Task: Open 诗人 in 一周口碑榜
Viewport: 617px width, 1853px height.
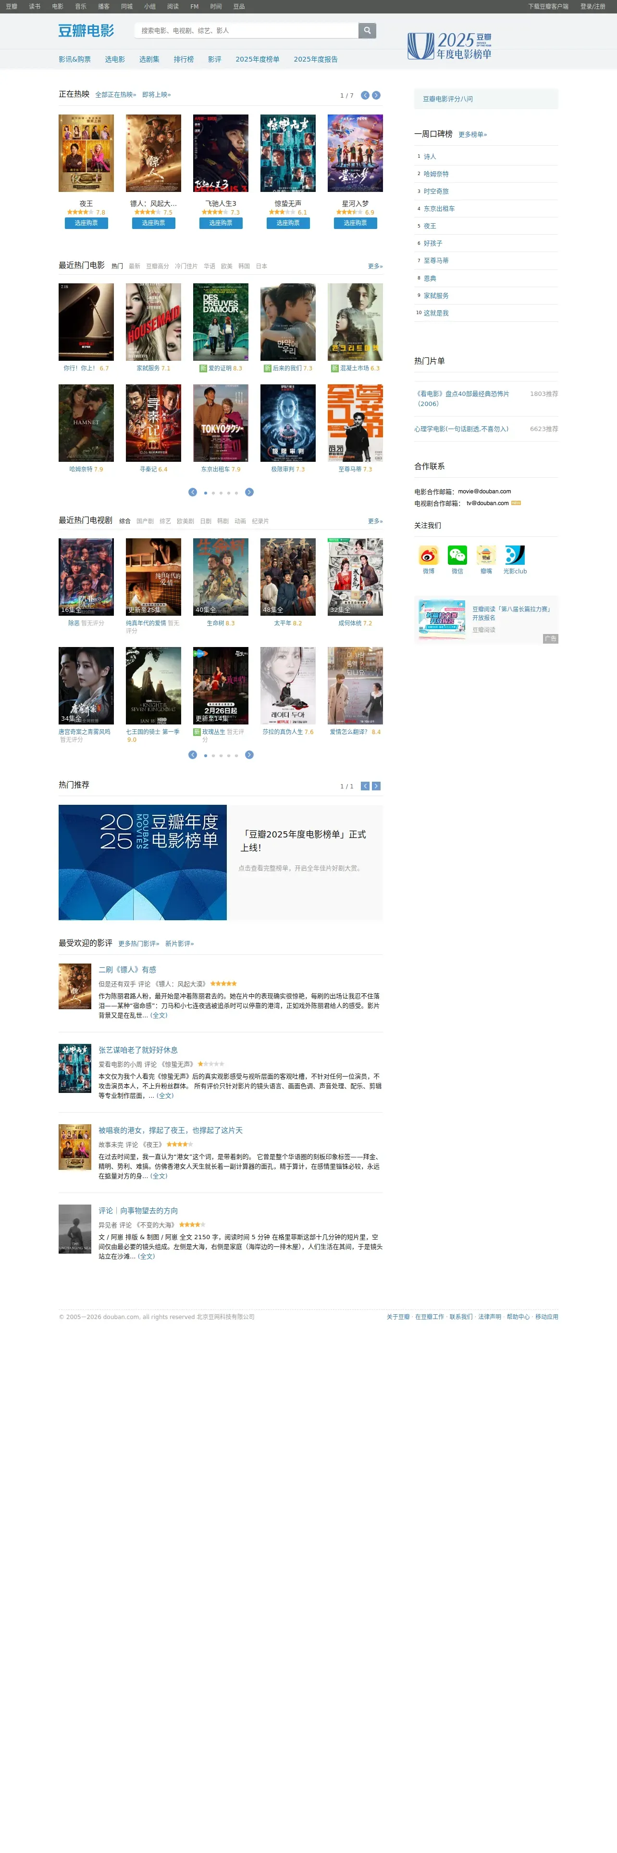Action: 430,157
